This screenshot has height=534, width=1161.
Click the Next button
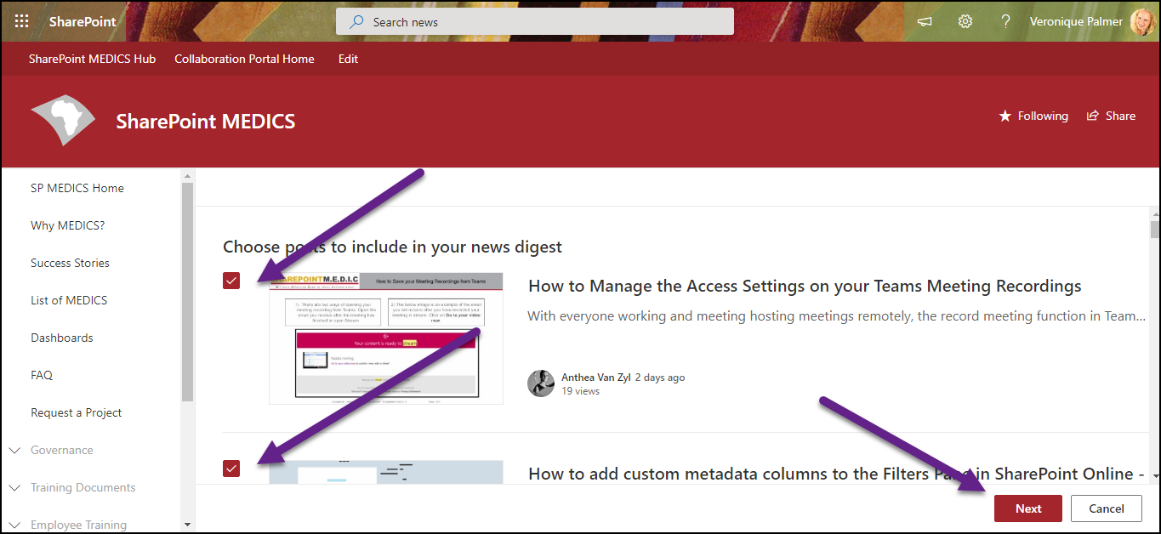point(1027,508)
